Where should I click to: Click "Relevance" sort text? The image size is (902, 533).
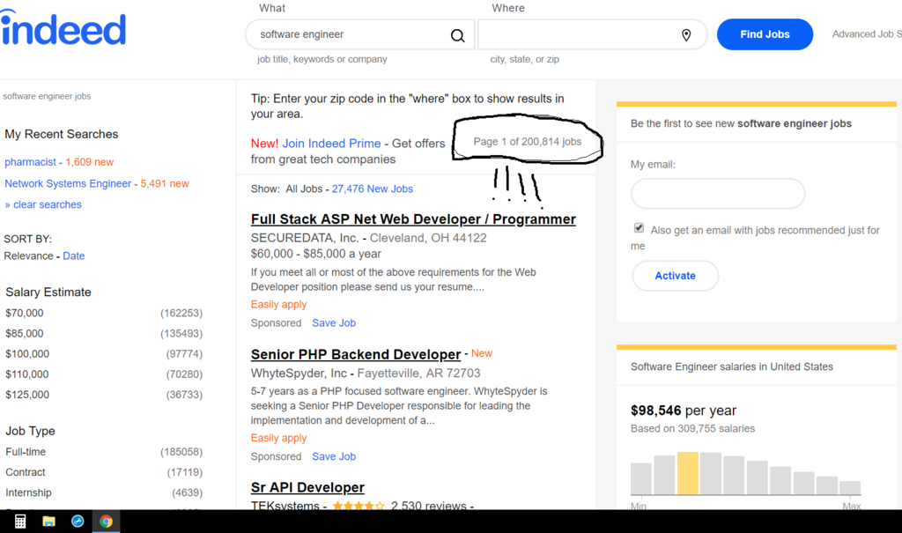pyautogui.click(x=28, y=256)
